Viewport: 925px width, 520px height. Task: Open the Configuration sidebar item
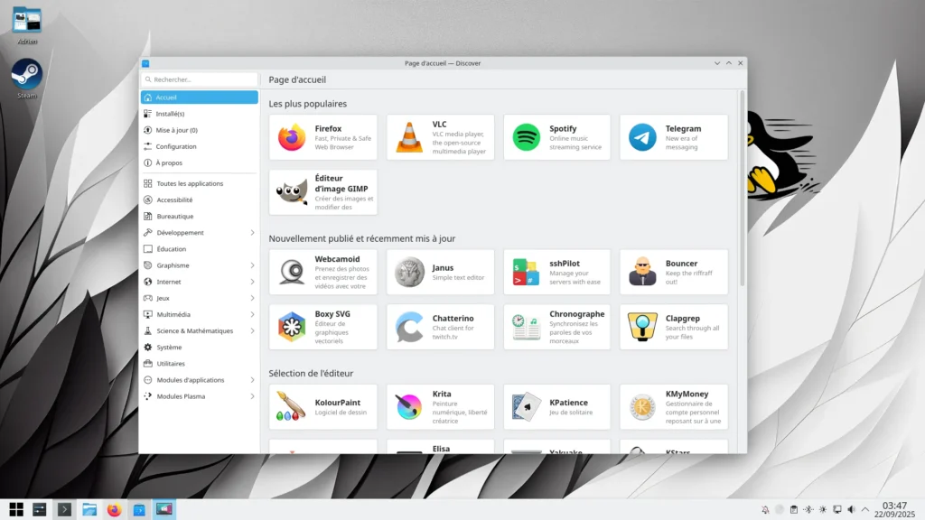[175, 146]
